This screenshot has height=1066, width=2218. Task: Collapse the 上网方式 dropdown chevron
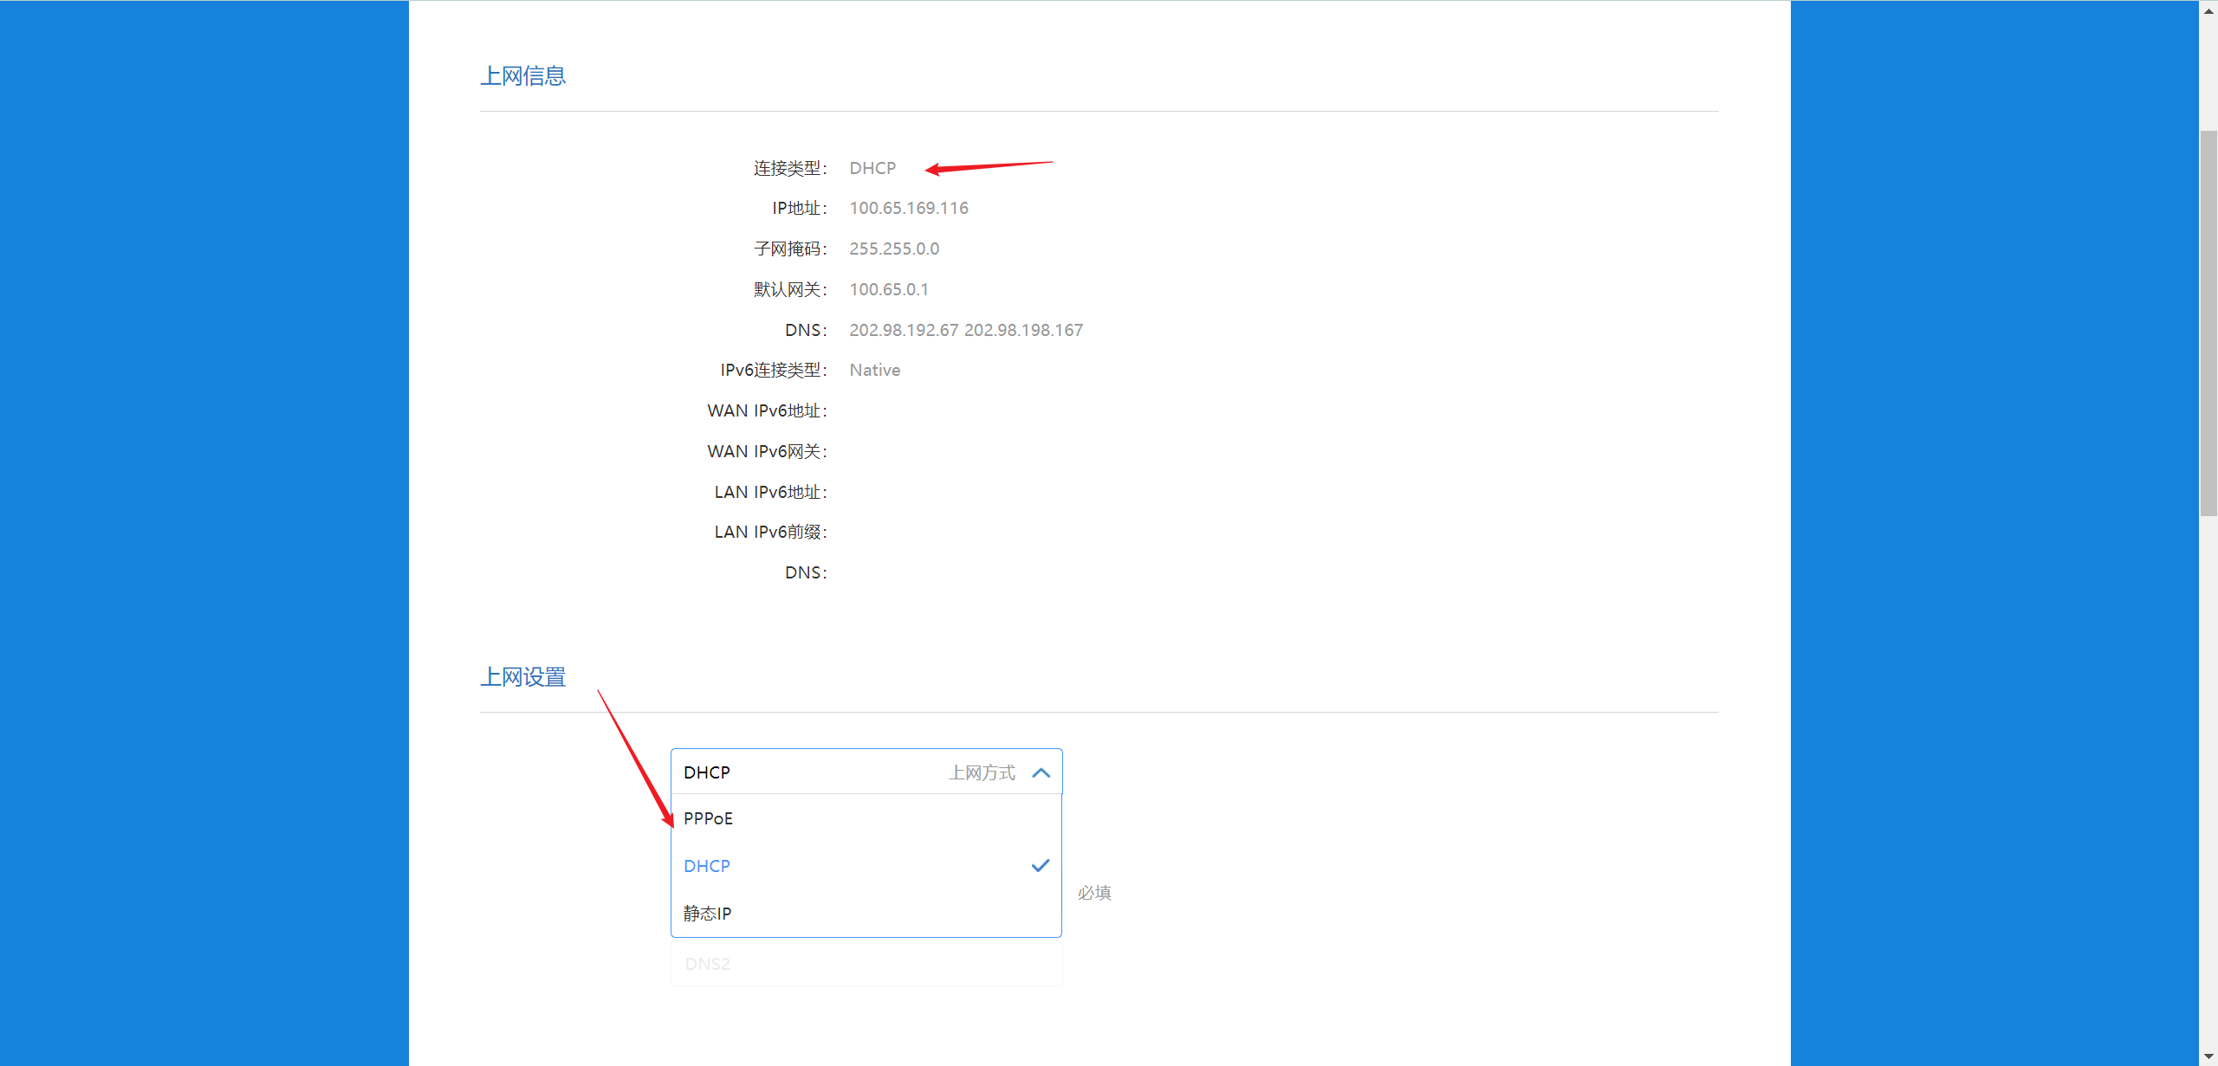click(1041, 772)
